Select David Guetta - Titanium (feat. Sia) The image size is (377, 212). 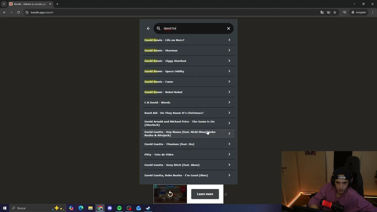(x=188, y=144)
